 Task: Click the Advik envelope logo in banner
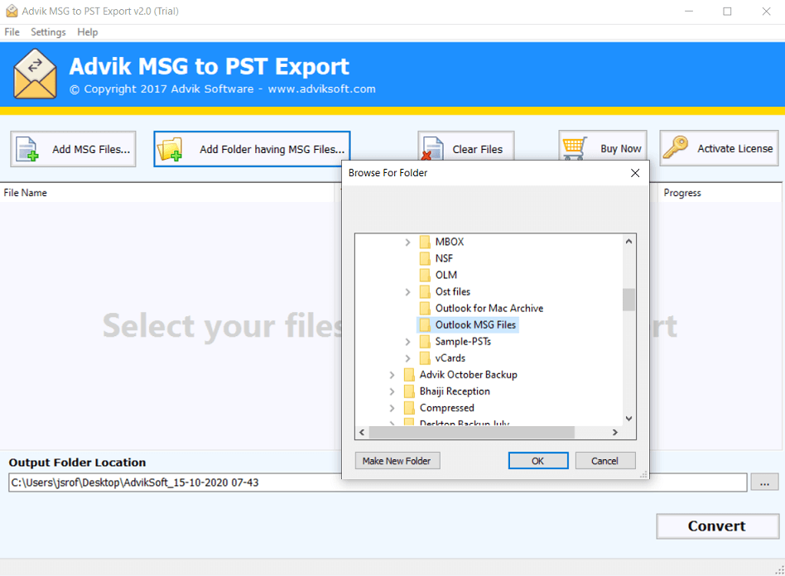click(x=35, y=74)
